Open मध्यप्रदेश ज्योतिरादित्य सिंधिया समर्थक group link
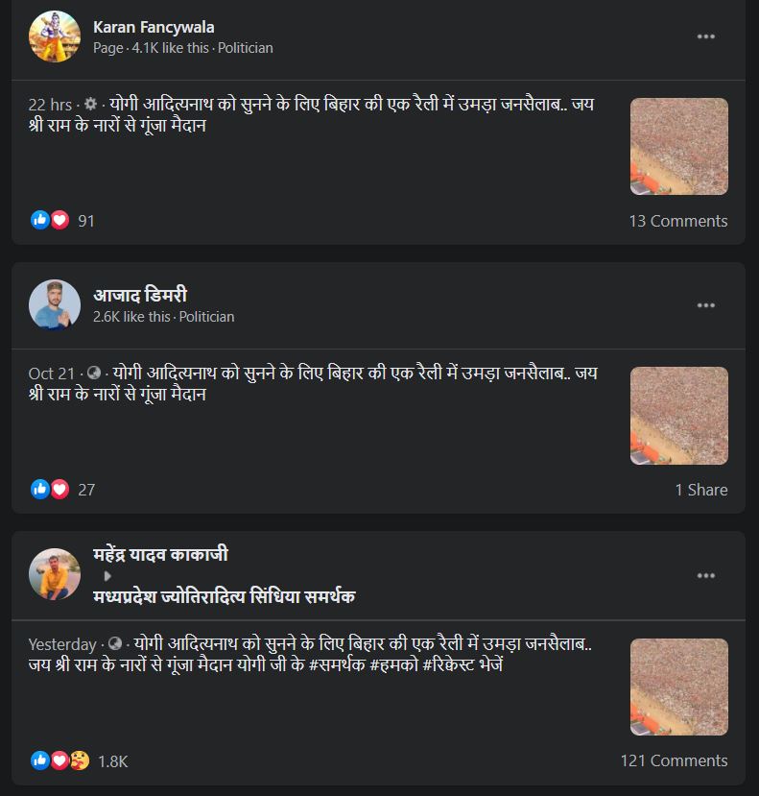This screenshot has width=759, height=796. 224,597
